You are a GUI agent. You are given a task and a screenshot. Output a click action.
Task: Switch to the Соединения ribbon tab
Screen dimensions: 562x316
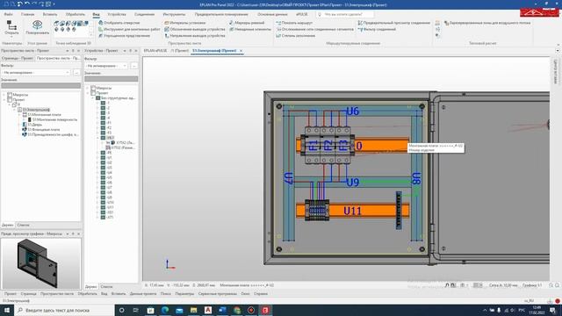click(144, 14)
